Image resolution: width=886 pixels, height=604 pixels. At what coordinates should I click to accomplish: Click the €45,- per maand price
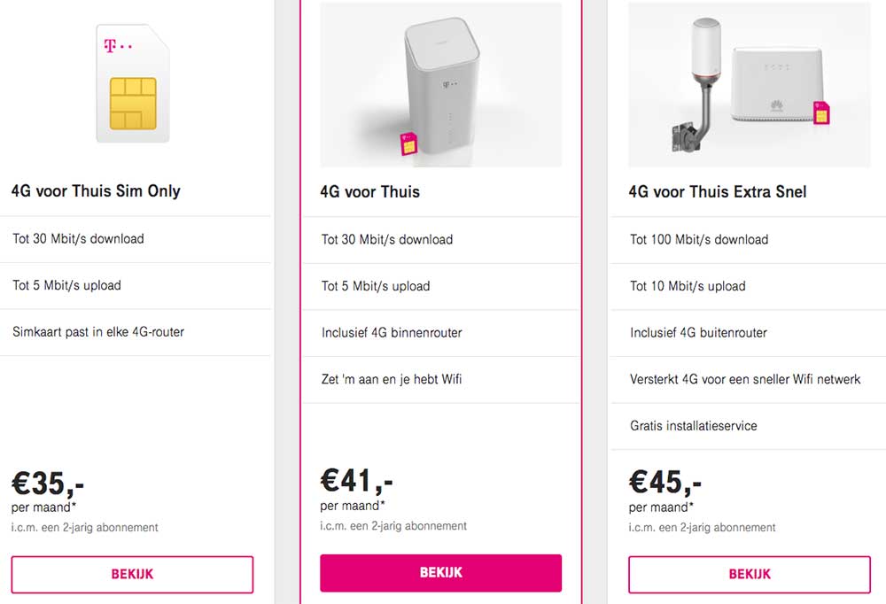(664, 483)
